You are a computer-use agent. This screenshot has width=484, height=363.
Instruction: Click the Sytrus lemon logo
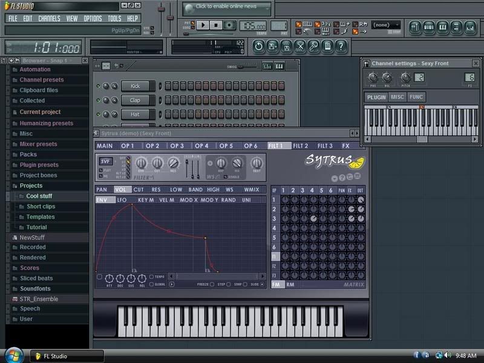(x=356, y=162)
